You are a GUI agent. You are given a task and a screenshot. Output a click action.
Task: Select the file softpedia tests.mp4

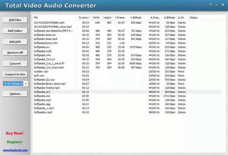[x=45, y=39]
